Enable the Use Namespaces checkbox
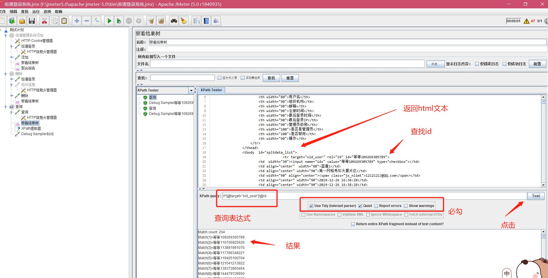This screenshot has height=278, width=548. coord(303,214)
